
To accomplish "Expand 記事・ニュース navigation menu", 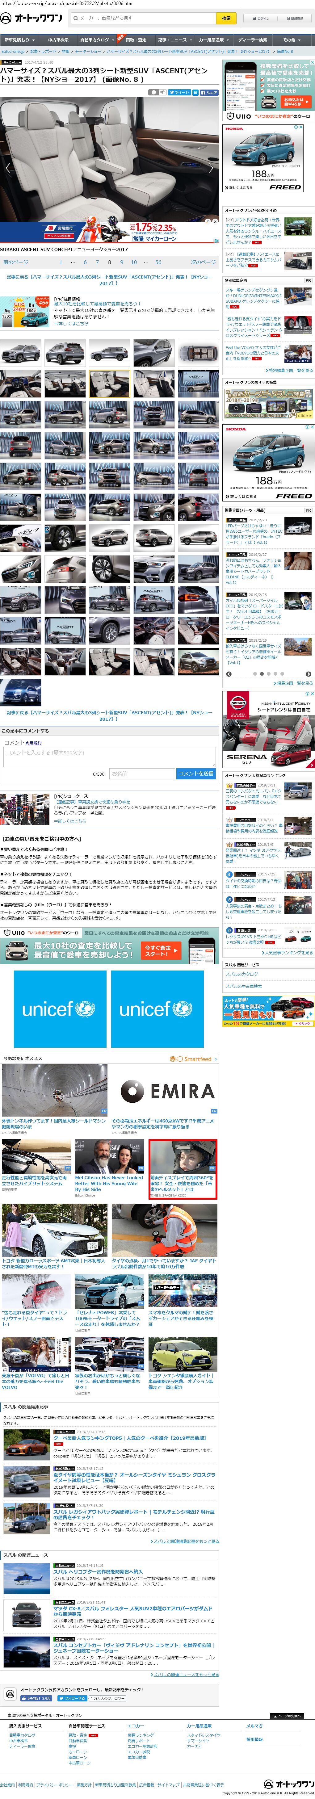I will point(174,40).
